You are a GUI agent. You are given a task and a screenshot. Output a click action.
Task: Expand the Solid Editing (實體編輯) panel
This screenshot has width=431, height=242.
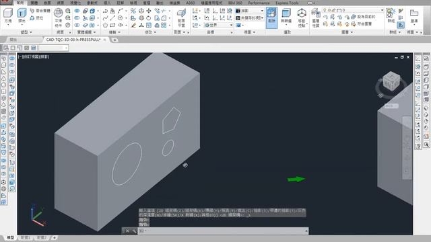[87, 32]
